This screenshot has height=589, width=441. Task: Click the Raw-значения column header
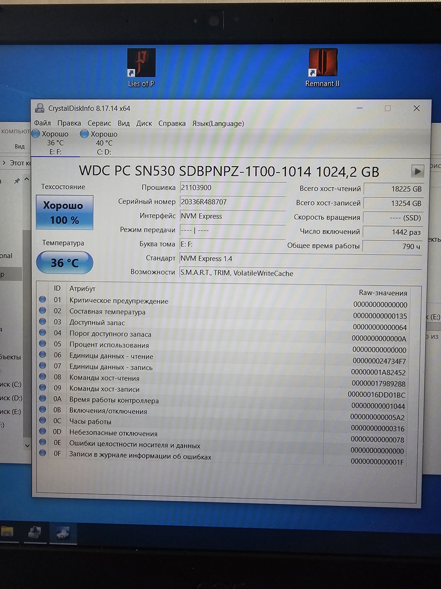[x=383, y=293]
